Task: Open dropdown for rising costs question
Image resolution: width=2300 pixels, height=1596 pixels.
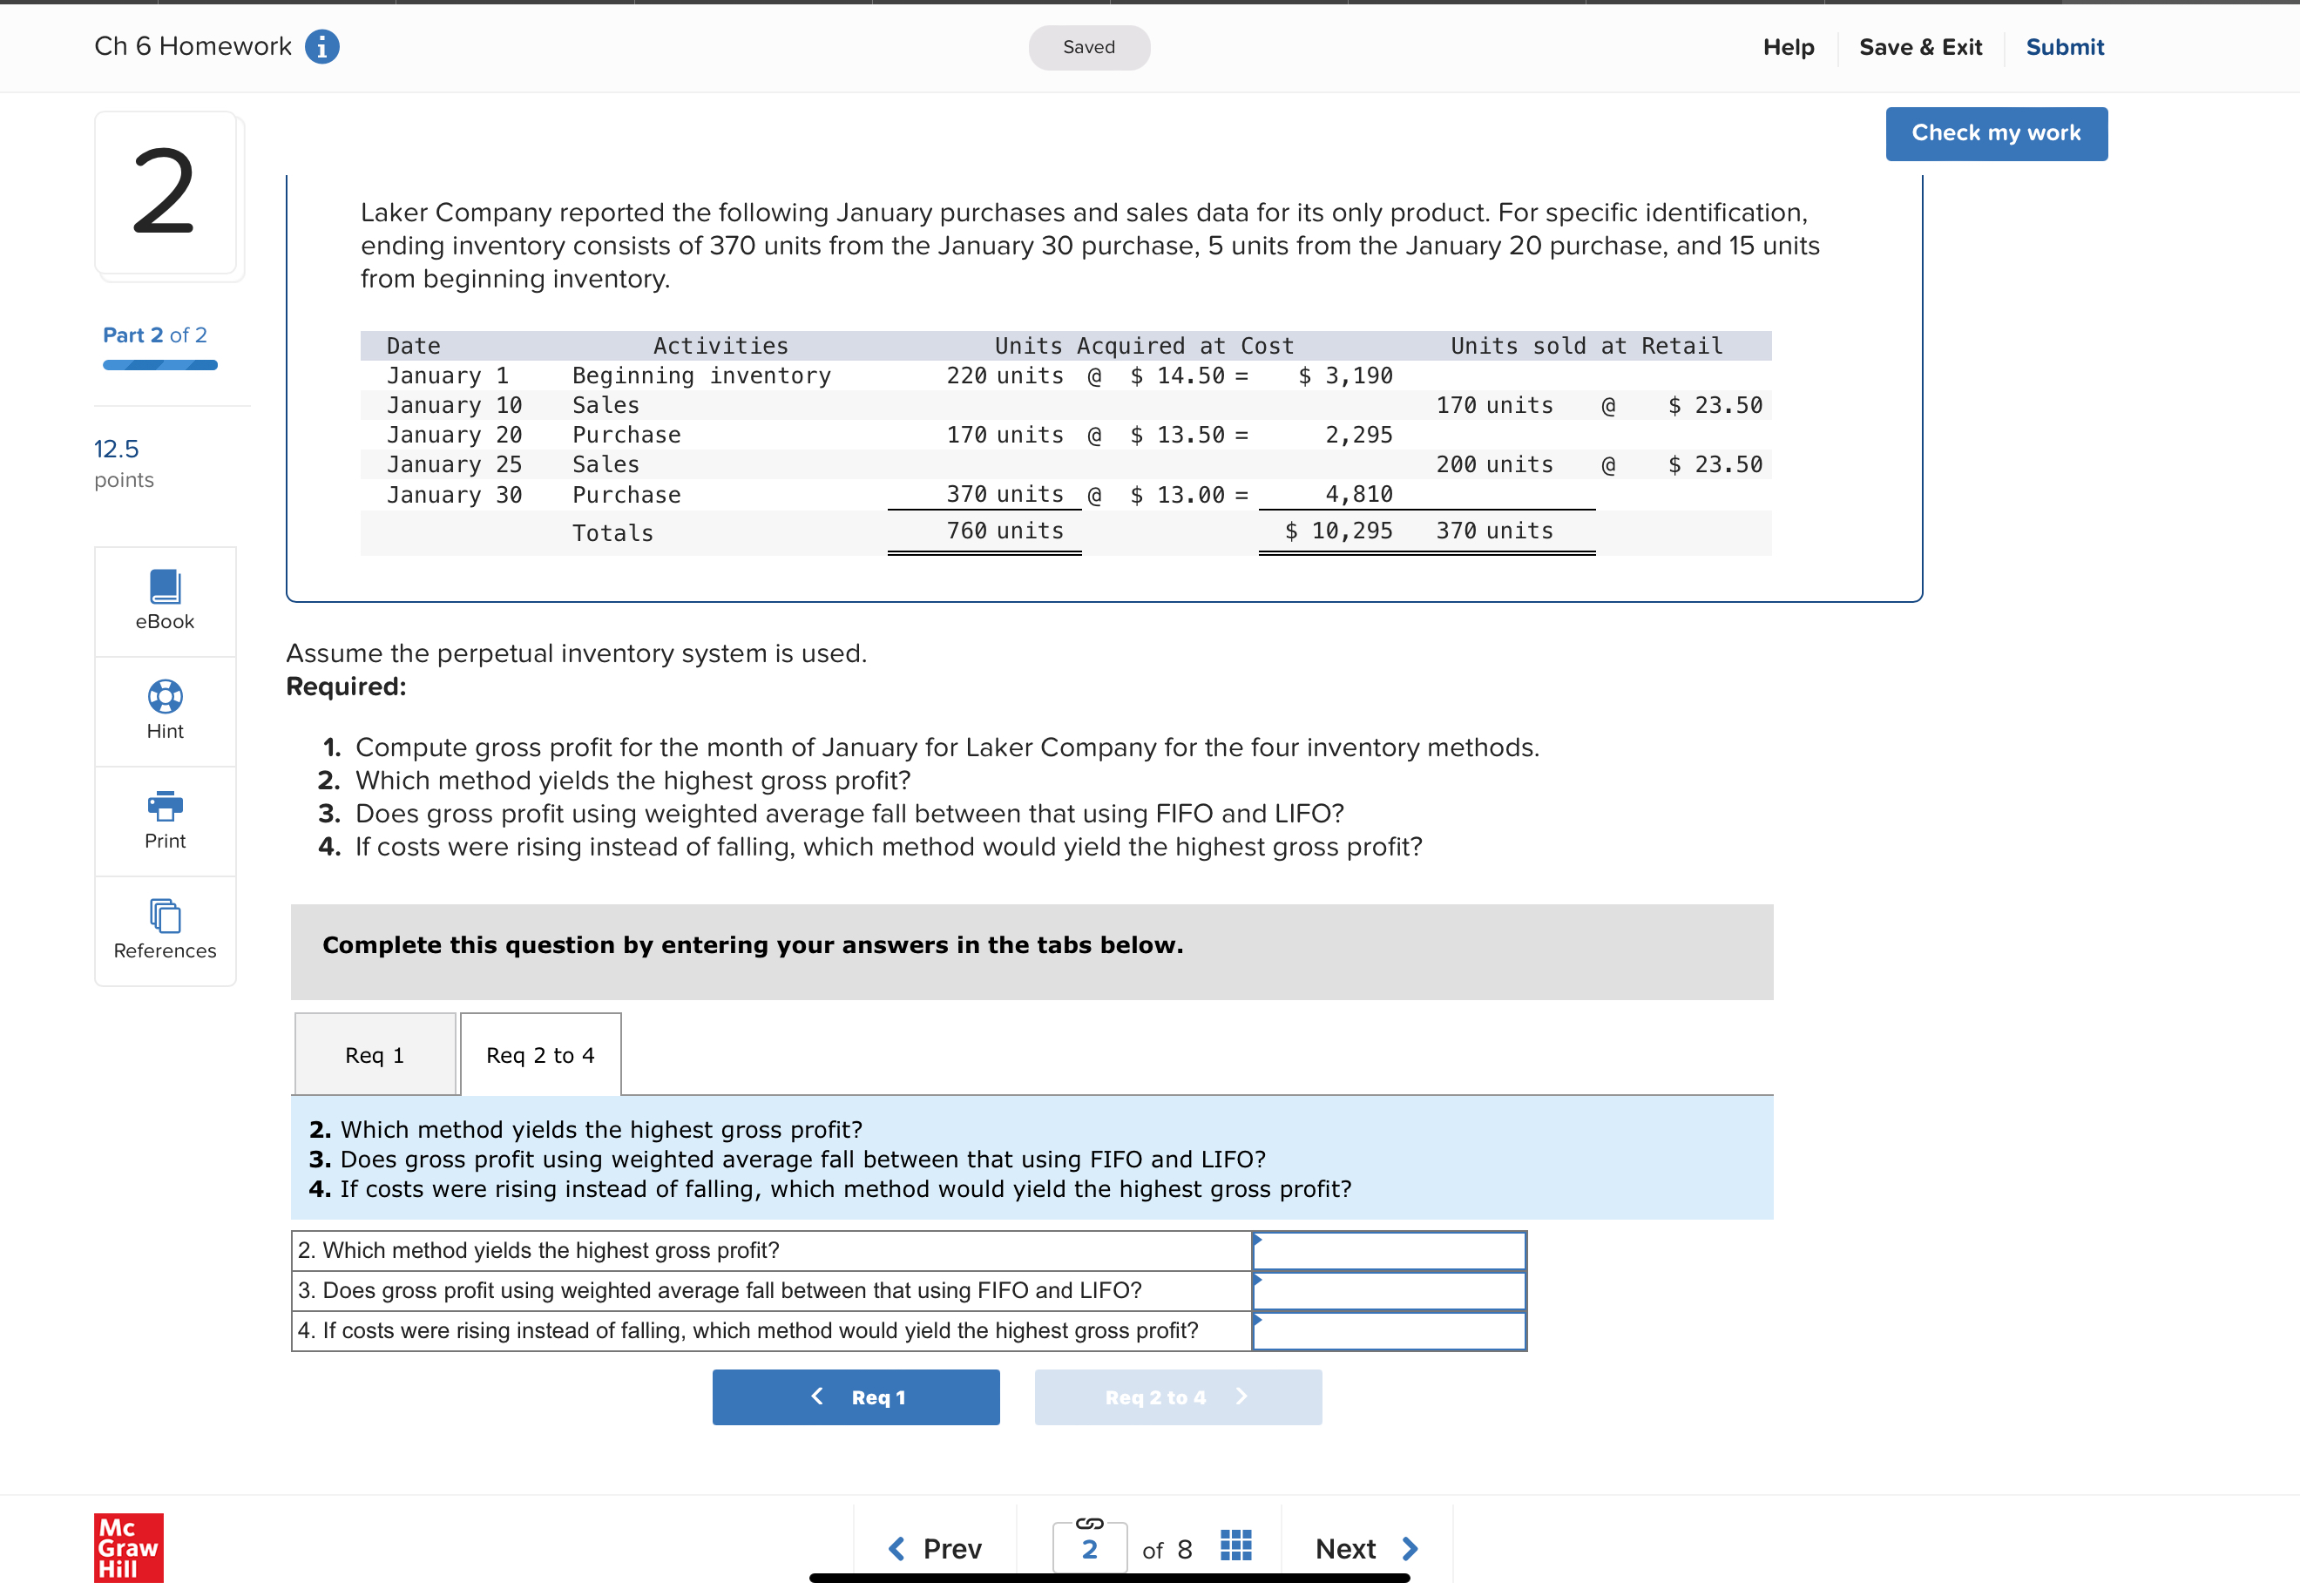Action: (1388, 1331)
